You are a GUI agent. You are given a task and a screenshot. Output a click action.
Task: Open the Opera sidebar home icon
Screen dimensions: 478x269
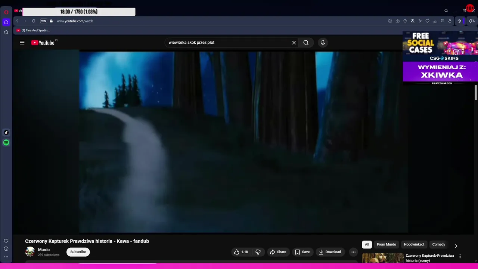coord(6,22)
